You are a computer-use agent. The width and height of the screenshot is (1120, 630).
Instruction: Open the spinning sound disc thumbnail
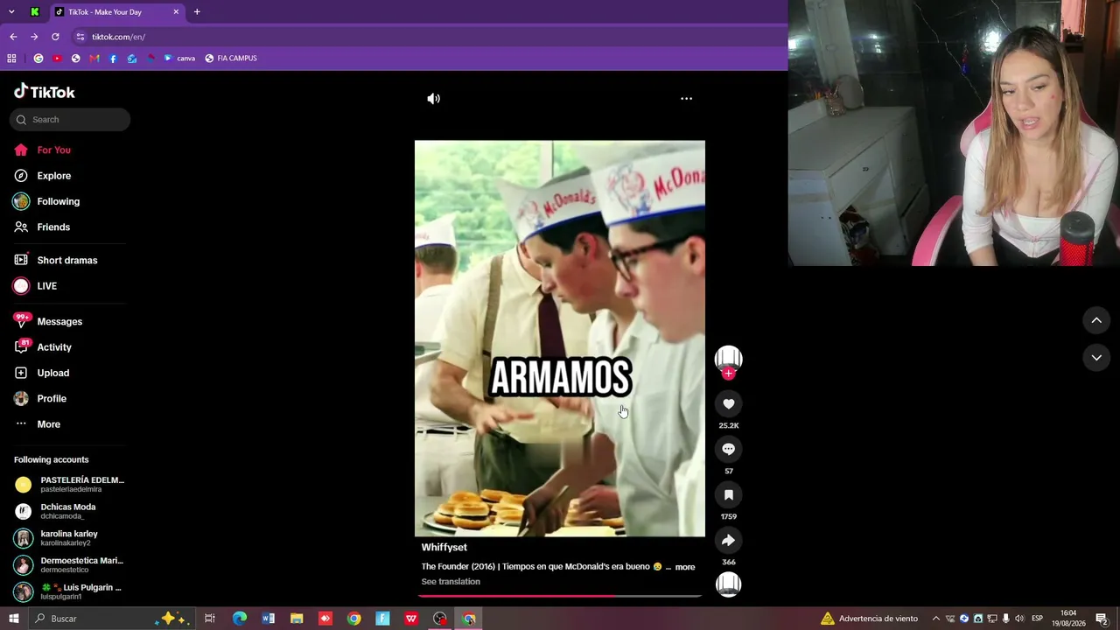coord(728,584)
